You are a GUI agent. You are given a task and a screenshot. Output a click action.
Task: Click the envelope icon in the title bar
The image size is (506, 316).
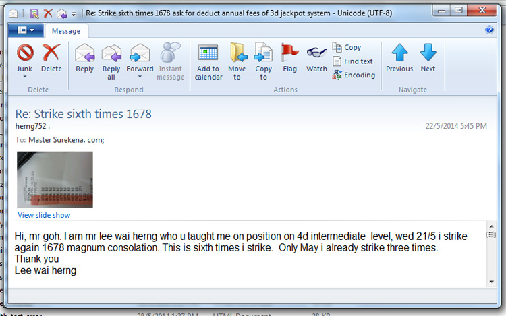(13, 13)
